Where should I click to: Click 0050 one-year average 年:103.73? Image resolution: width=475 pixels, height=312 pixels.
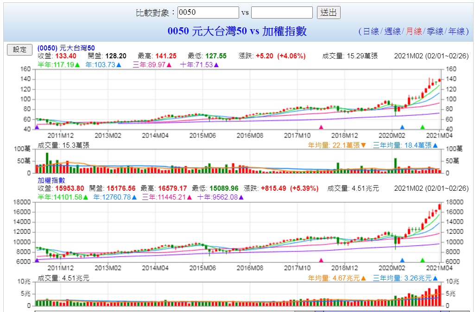(x=103, y=65)
